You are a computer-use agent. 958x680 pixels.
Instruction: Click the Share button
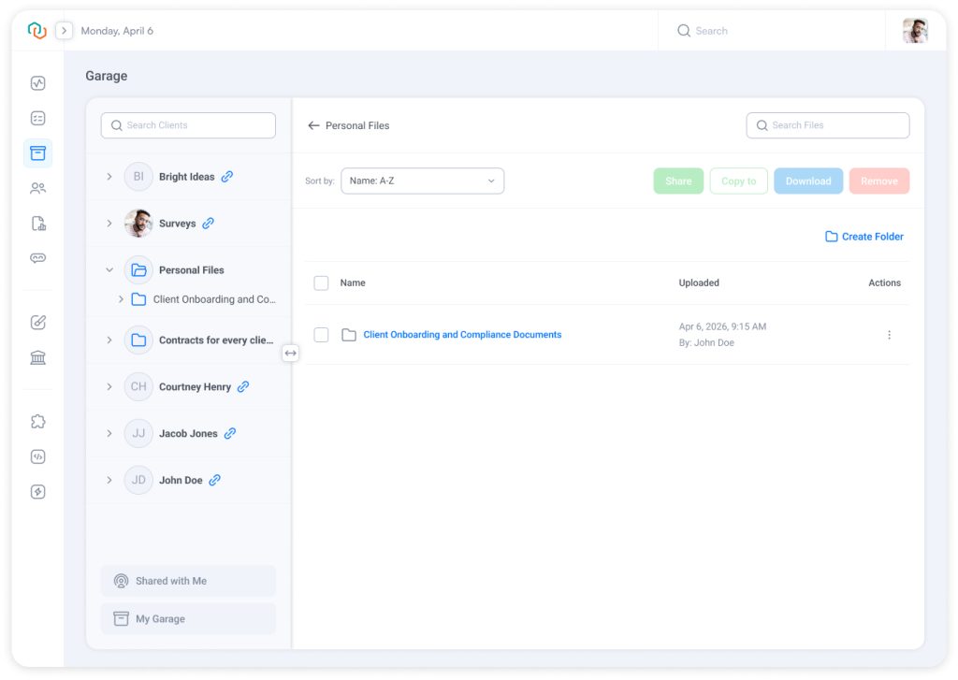pyautogui.click(x=678, y=181)
